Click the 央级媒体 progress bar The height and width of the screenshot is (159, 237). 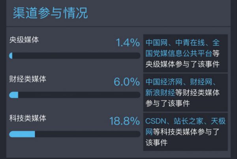coord(75,55)
